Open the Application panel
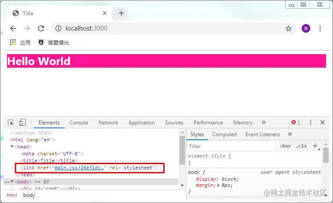Image resolution: width=333 pixels, height=203 pixels. click(x=142, y=123)
